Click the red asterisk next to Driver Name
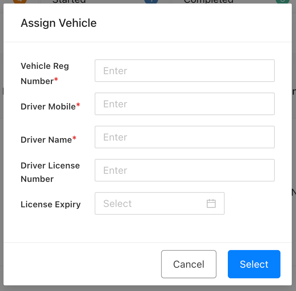The width and height of the screenshot is (296, 291). [74, 139]
